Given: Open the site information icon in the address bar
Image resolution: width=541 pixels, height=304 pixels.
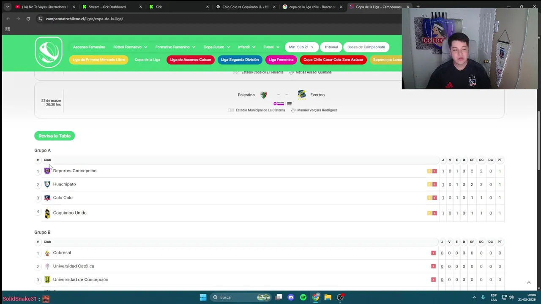Looking at the screenshot, I should tap(40, 19).
